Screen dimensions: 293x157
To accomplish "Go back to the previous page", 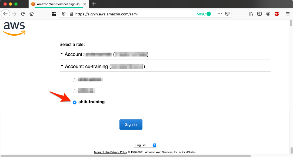I will point(5,14).
